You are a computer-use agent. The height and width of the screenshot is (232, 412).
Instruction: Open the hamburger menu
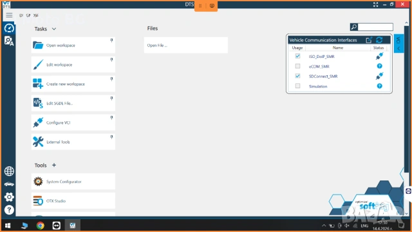(9, 15)
